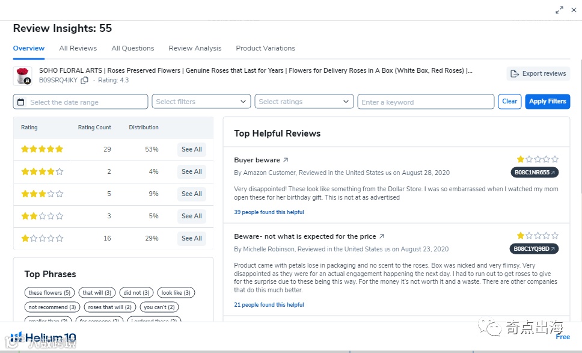Click the Rating column header
Viewport: 582px width, 353px height.
(x=29, y=127)
